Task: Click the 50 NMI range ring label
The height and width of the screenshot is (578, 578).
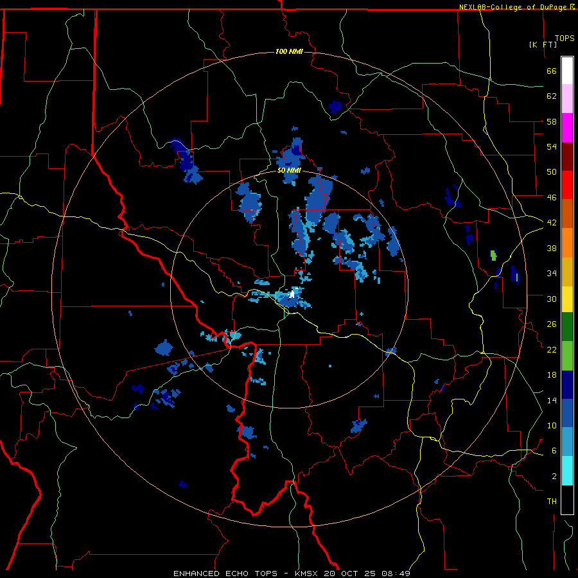Action: [x=289, y=171]
